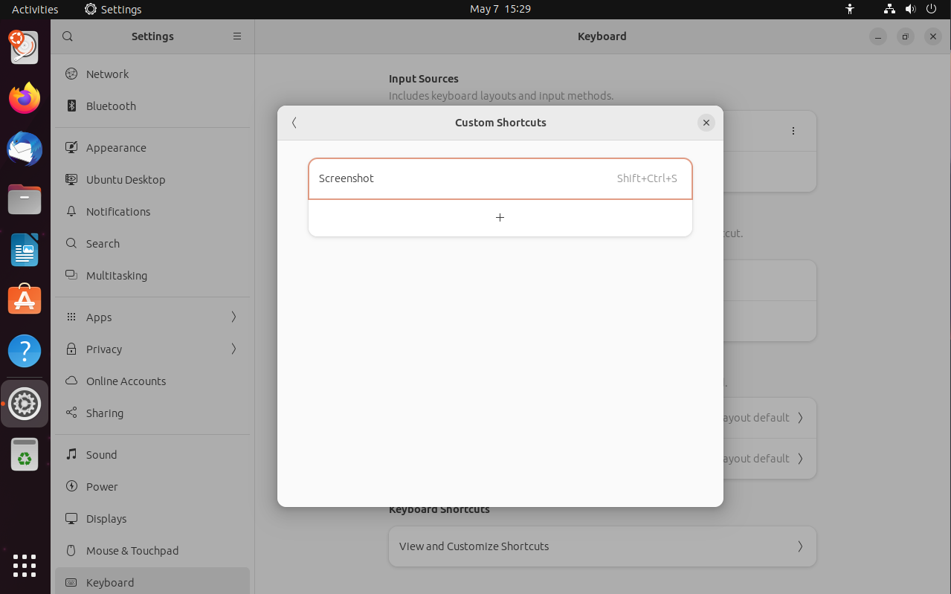951x594 pixels.
Task: Click the Bluetooth icon in sidebar
Action: (x=71, y=106)
